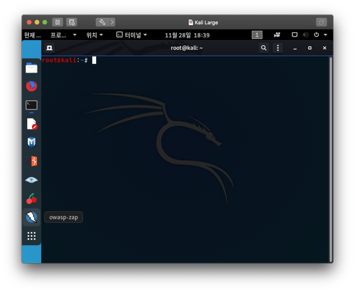Expand VM toolbar forward arrow

click(112, 22)
